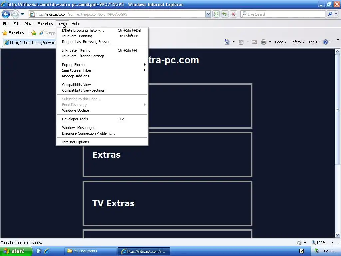Image resolution: width=341 pixels, height=256 pixels.
Task: Launch Internet Explorer from quick launch
Action: (x=47, y=251)
